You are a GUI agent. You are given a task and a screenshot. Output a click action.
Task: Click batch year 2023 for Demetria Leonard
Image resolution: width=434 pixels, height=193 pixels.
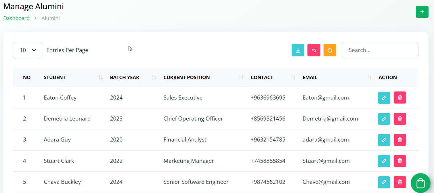point(116,119)
